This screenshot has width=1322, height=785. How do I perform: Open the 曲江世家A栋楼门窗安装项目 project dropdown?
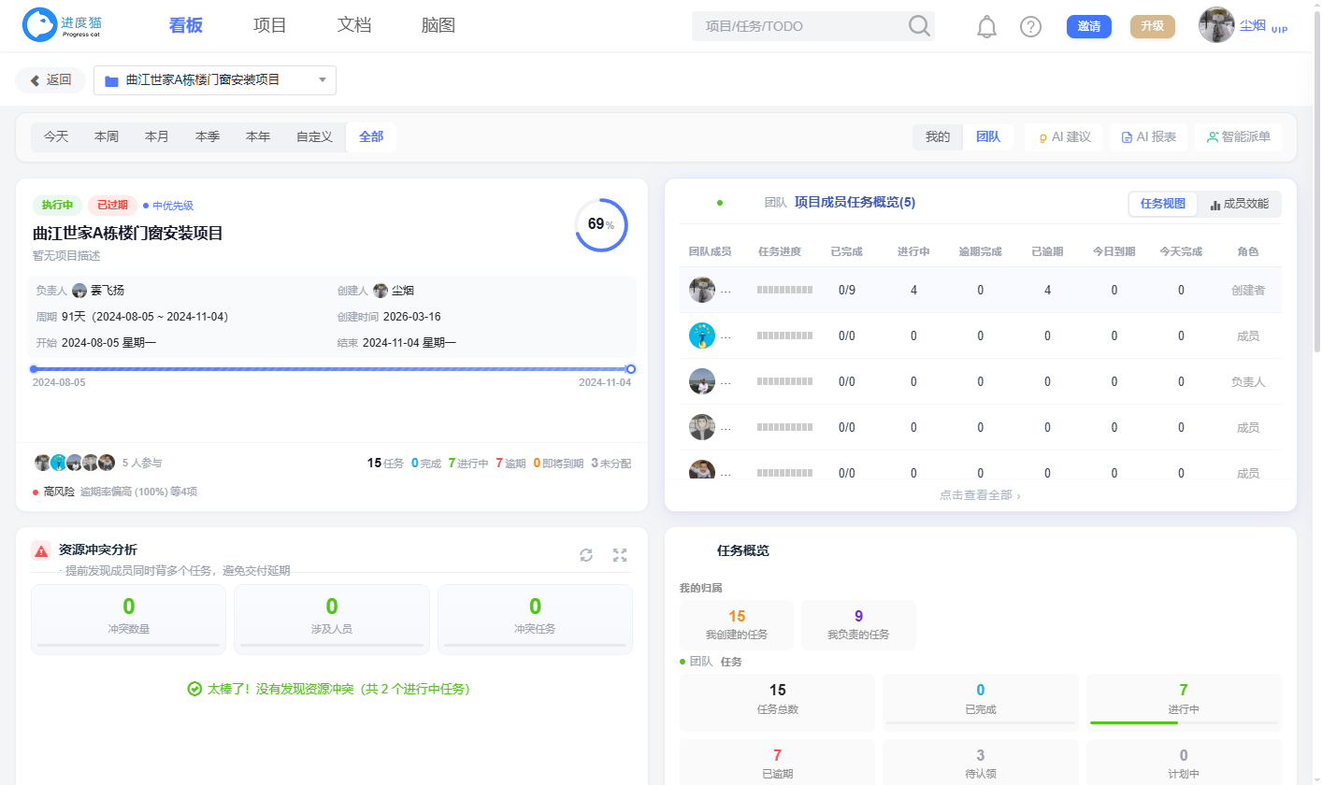coord(215,80)
